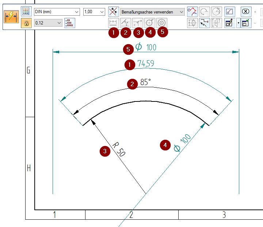Click the boxed X tolerance button

click(246, 11)
